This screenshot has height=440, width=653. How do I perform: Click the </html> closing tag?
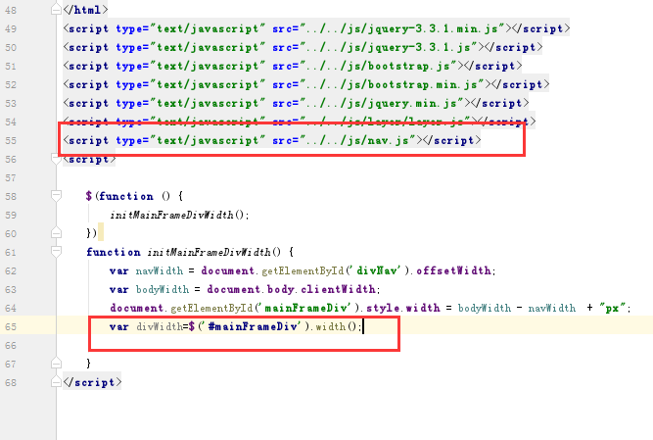[x=85, y=10]
